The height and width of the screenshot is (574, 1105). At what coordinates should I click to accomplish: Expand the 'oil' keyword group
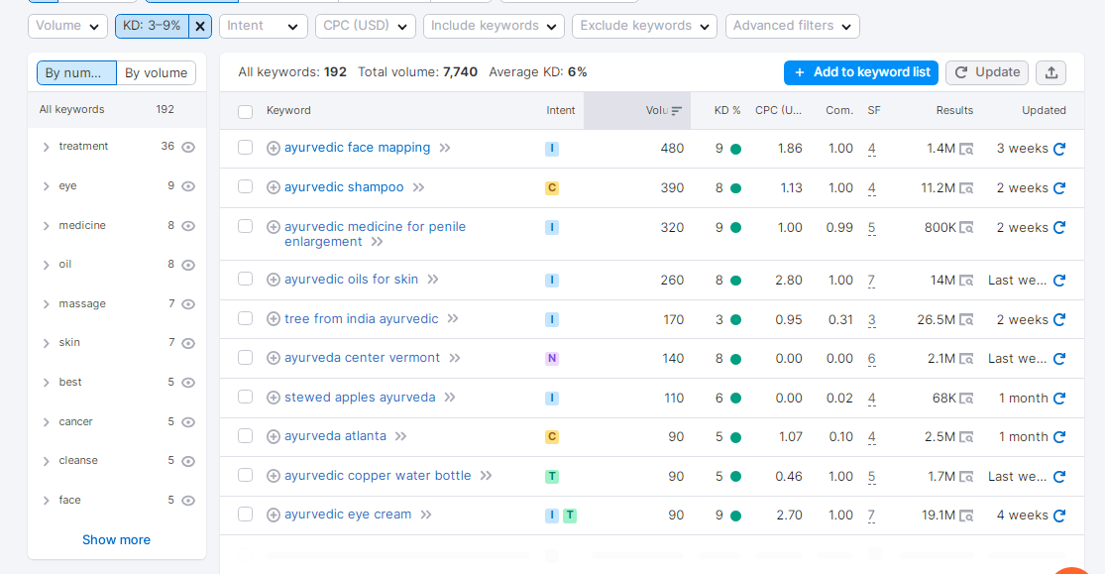(46, 265)
